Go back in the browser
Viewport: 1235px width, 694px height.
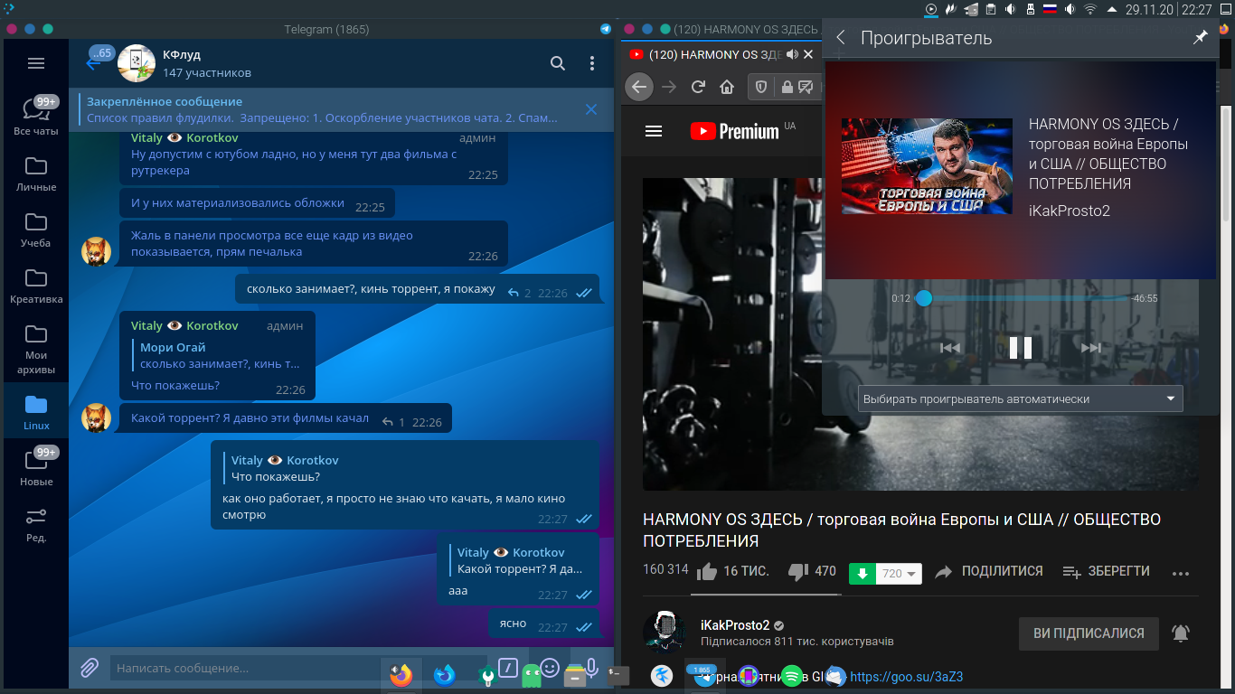coord(639,87)
